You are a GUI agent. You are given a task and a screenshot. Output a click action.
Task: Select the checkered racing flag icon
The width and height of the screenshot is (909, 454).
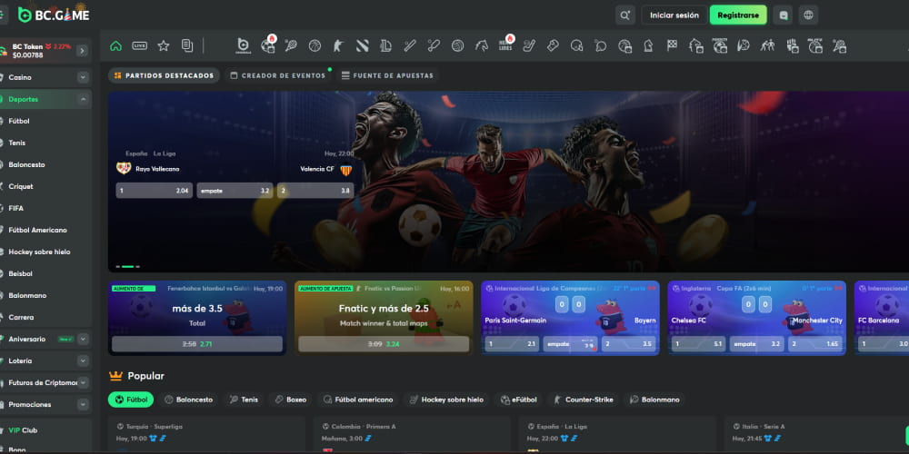coord(672,45)
